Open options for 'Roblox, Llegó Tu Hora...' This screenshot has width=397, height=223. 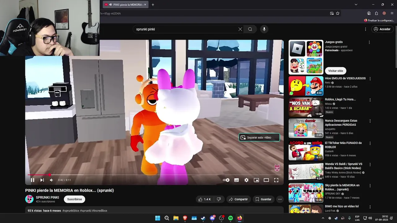[370, 100]
